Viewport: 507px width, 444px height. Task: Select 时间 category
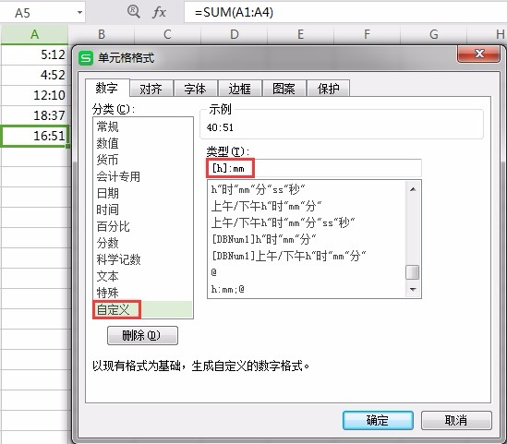[142, 210]
